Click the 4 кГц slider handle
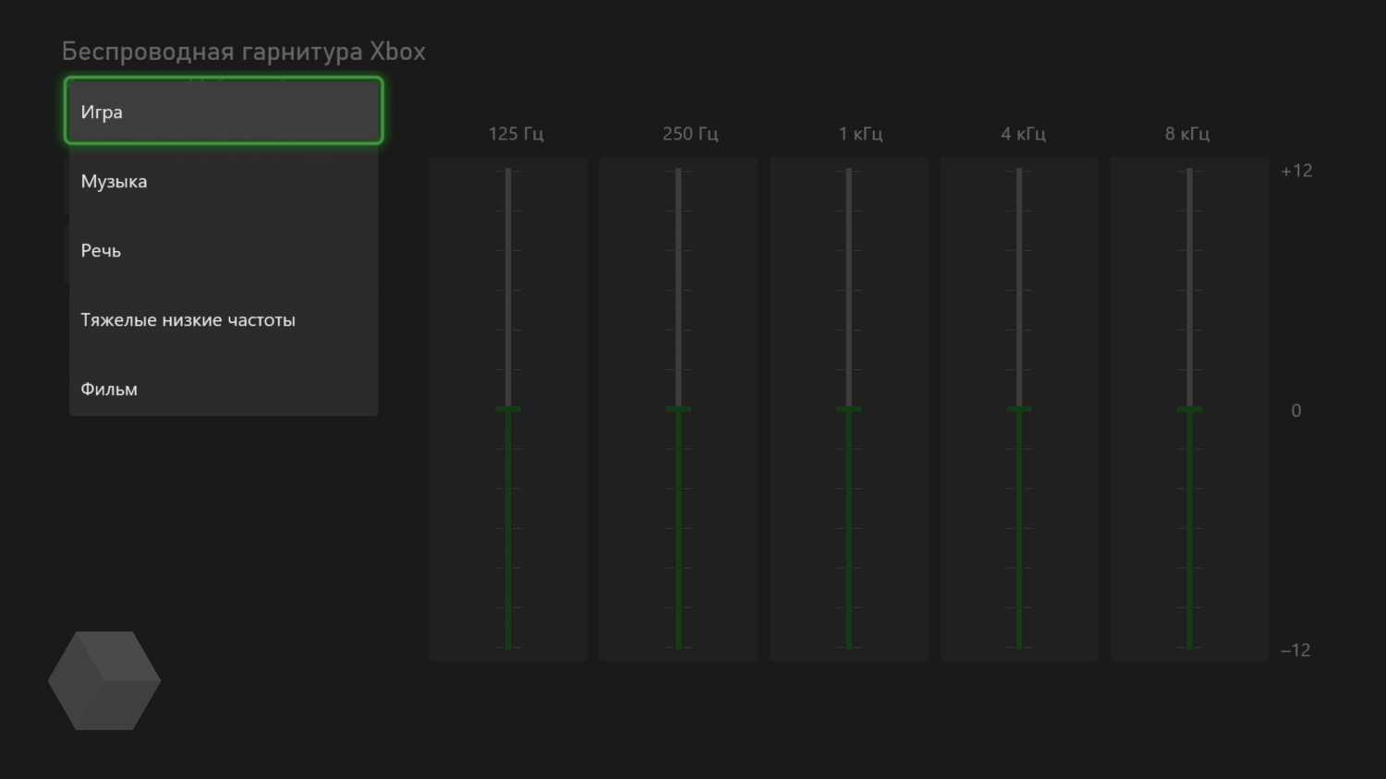1386x779 pixels. (1019, 409)
